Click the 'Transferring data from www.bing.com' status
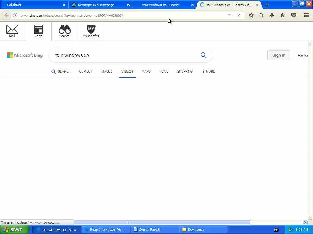 coord(30,222)
